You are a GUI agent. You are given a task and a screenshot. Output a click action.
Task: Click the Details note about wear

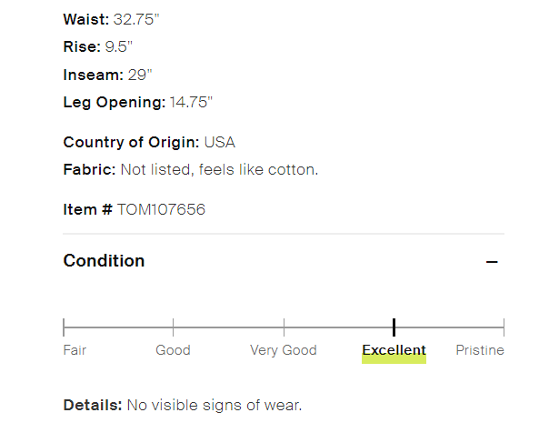(x=182, y=405)
